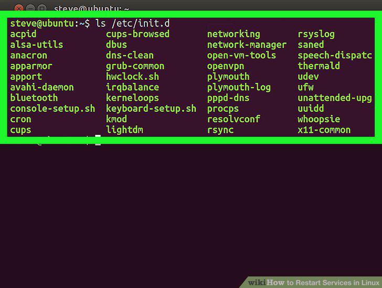Select the "openvpn" entry
This screenshot has width=382, height=288.
226,66
